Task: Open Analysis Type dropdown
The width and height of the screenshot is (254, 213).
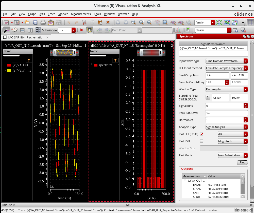Action: coord(246,127)
